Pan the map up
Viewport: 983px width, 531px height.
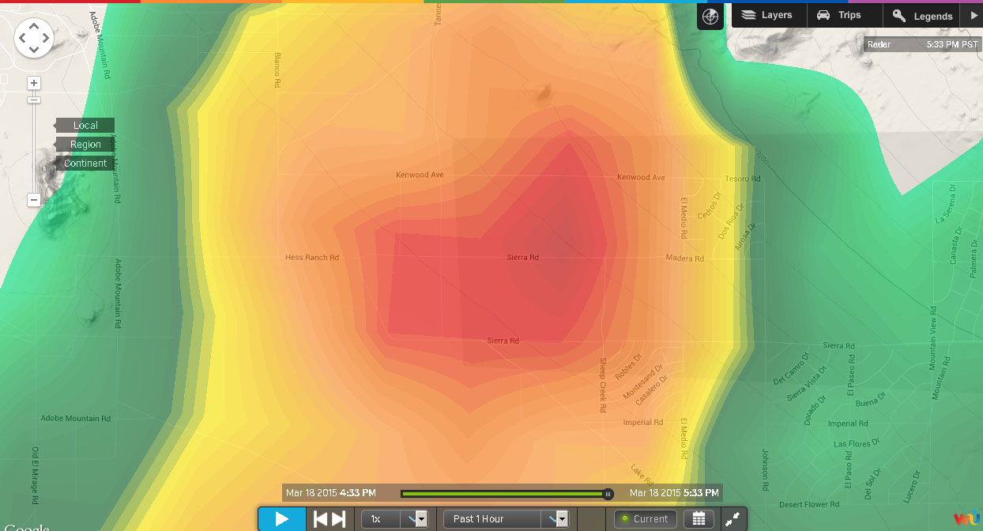34,24
